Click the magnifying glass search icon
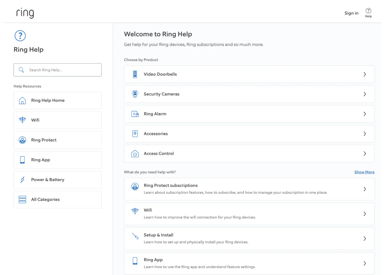384x275 pixels. (21, 70)
